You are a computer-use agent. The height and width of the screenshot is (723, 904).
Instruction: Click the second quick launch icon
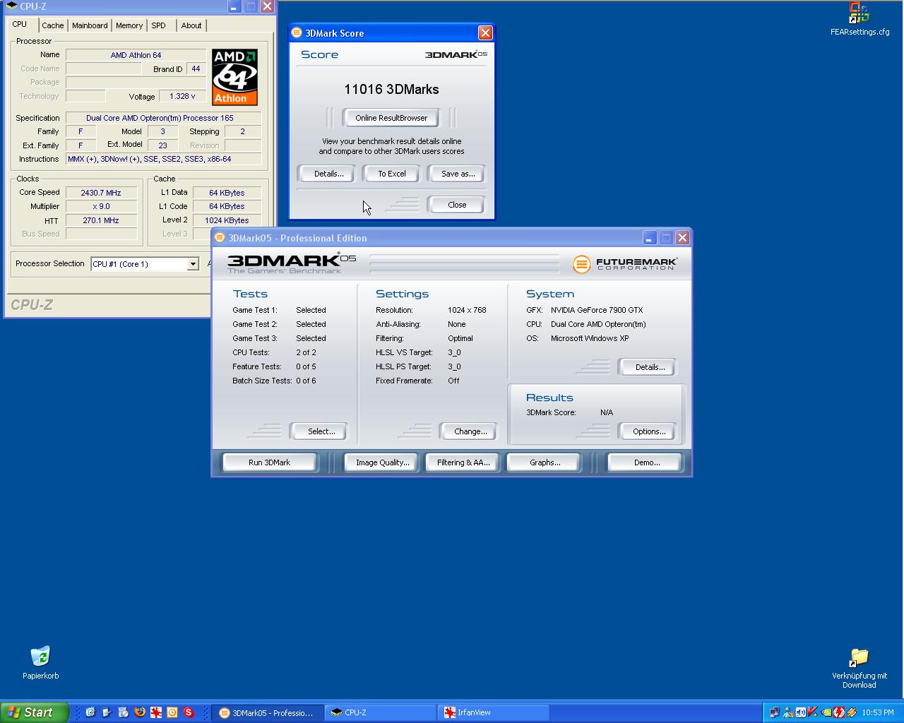click(107, 712)
